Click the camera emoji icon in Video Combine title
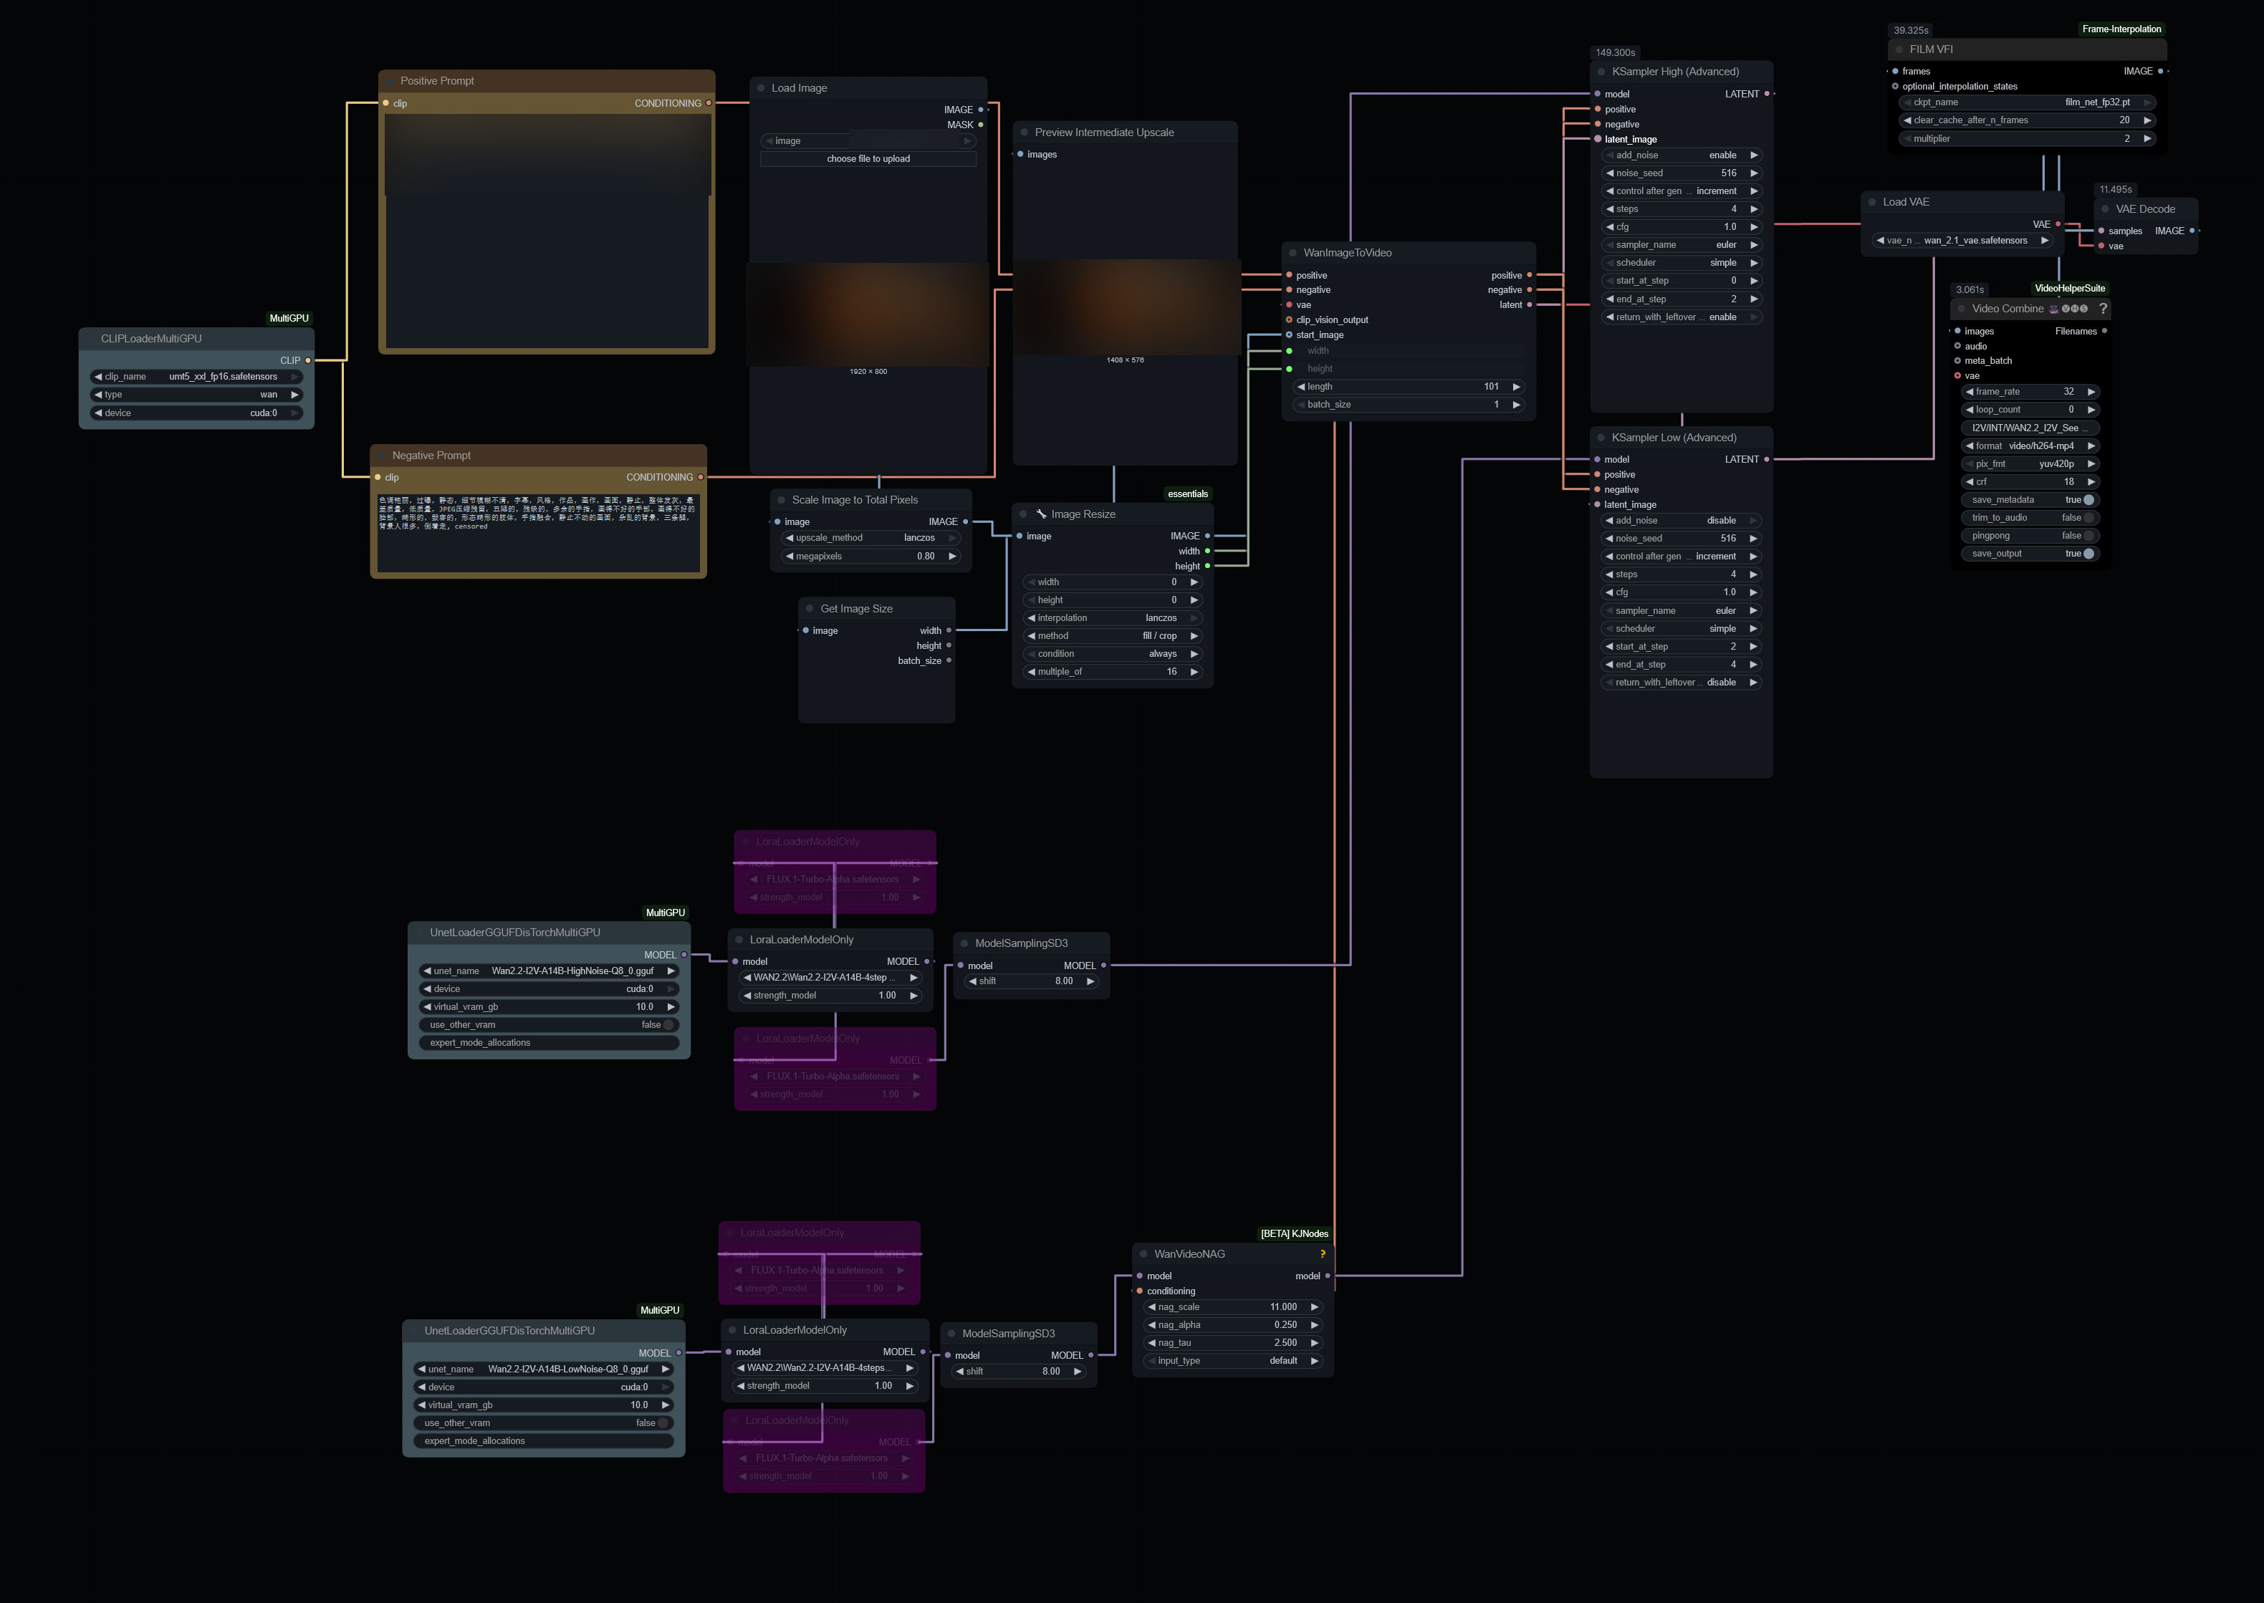Viewport: 2264px width, 1603px height. tap(2053, 309)
